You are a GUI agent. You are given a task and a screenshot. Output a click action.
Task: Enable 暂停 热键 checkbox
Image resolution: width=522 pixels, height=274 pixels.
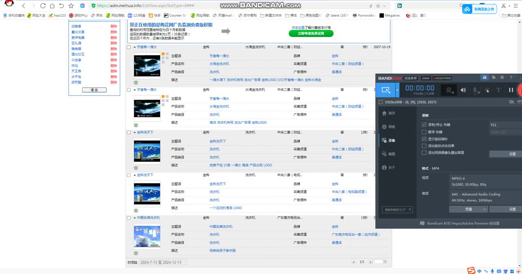[x=424, y=132]
